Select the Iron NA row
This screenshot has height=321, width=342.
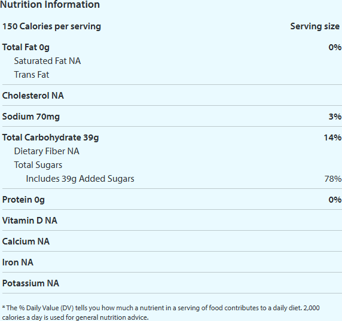tap(172, 262)
